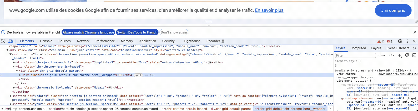Image resolution: width=418 pixels, height=111 pixels.
Task: Switch to the Network tab
Action: tap(83, 41)
